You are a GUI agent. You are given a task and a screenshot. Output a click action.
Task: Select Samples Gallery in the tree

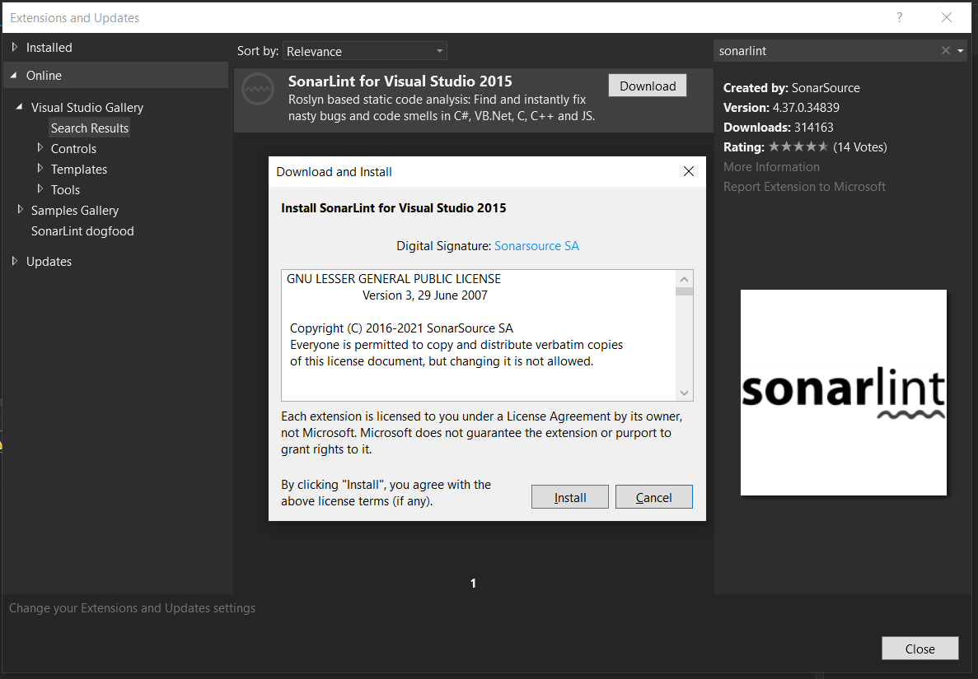(75, 211)
